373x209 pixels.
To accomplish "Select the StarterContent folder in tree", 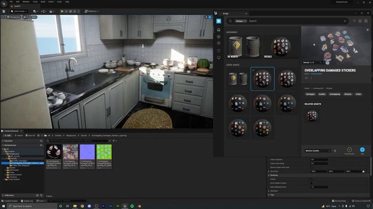I will point(14,175).
